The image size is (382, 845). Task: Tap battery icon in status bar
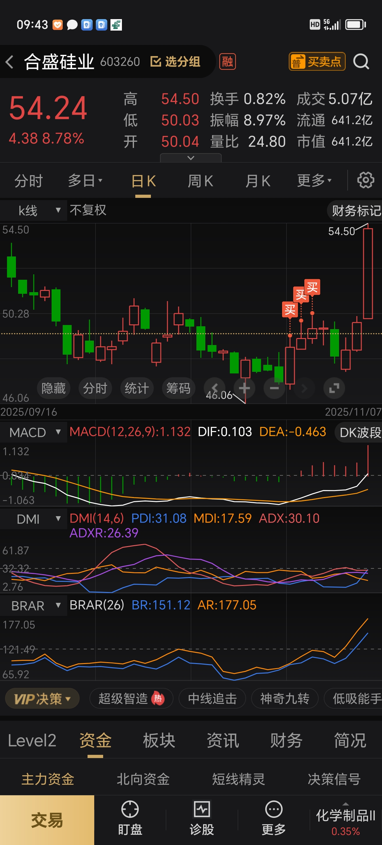(x=356, y=25)
